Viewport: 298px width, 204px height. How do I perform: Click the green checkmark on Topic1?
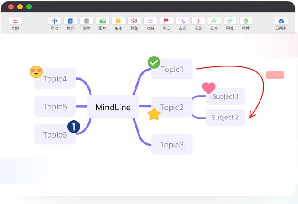154,62
